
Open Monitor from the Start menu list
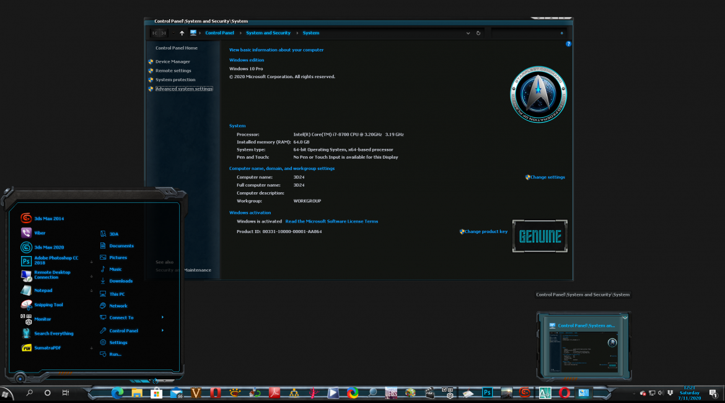pos(36,319)
